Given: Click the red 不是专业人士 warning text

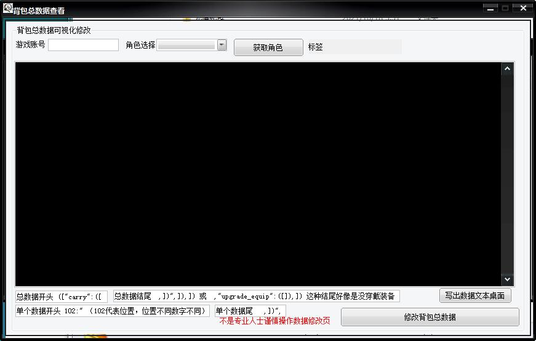Looking at the screenshot, I should 274,321.
